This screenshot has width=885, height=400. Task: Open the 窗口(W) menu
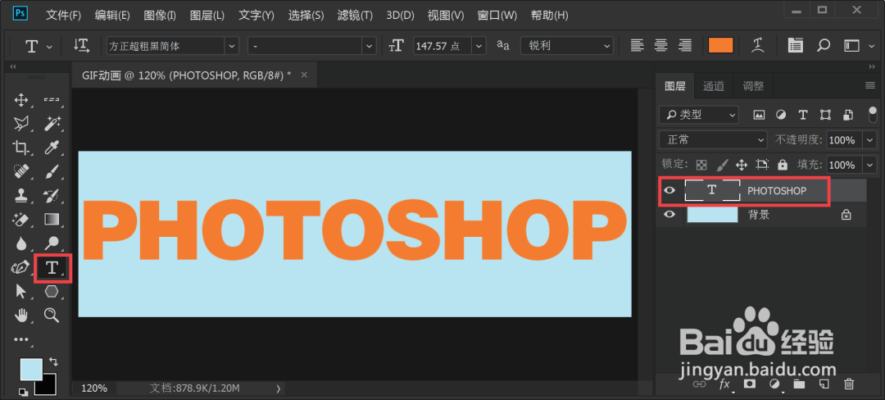[497, 16]
